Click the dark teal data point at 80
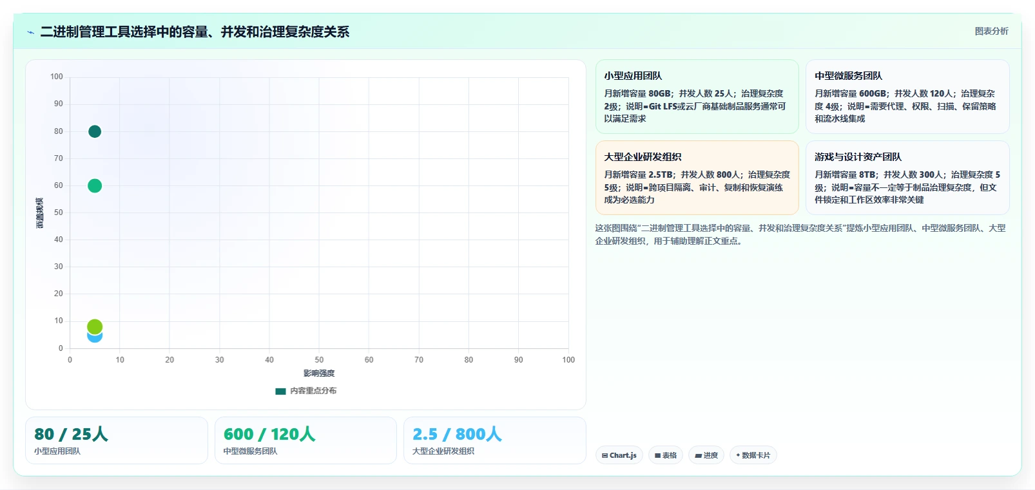Image resolution: width=1035 pixels, height=490 pixels. point(95,131)
